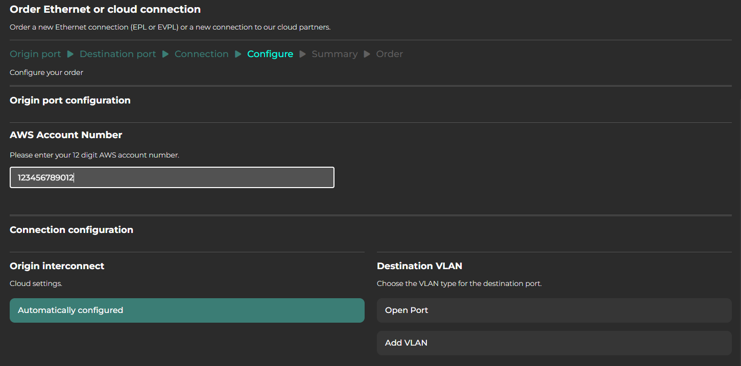Jump to the Summary step

pyautogui.click(x=334, y=54)
